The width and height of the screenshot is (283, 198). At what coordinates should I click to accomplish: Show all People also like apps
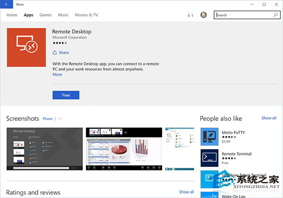pyautogui.click(x=269, y=118)
